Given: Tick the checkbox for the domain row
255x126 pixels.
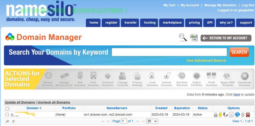Looking at the screenshot, I should 7,115.
